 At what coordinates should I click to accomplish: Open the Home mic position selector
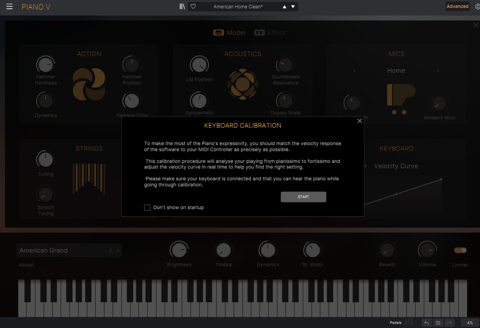coord(396,71)
